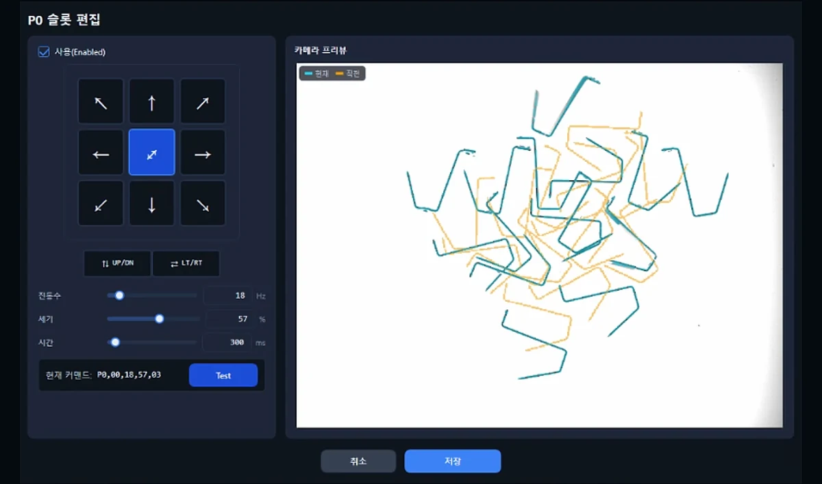Click the UP/DN button
This screenshot has width=822, height=484.
117,263
